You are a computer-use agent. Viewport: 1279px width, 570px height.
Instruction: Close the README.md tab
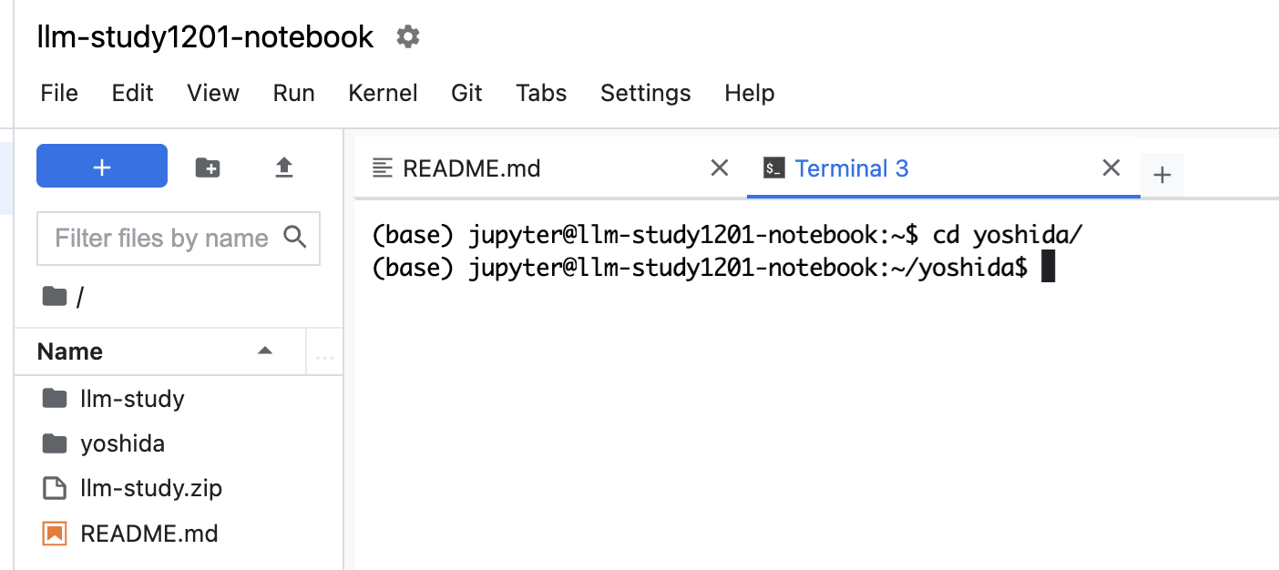719,168
